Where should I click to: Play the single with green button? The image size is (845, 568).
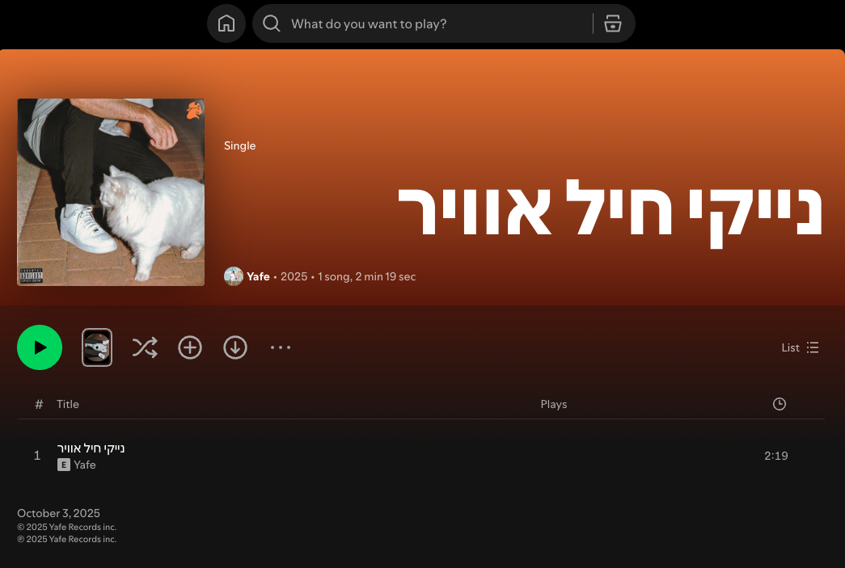point(40,347)
